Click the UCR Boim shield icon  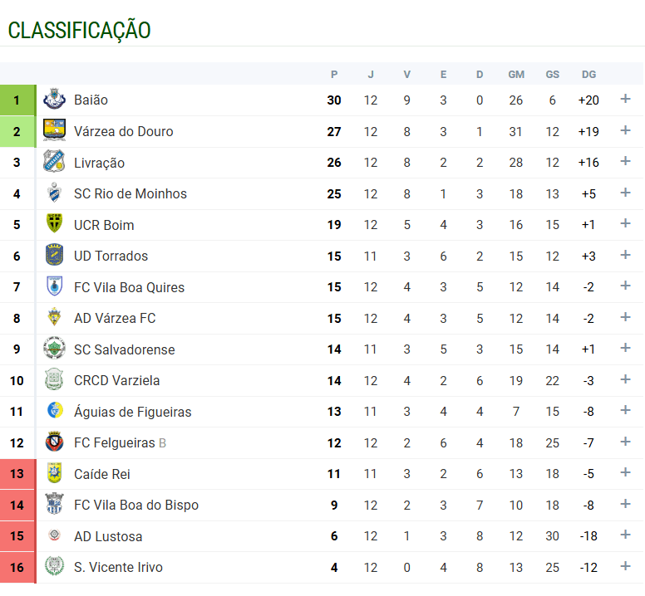point(54,225)
